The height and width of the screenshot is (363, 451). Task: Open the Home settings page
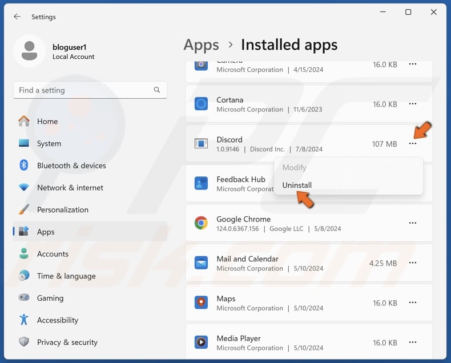[90, 122]
